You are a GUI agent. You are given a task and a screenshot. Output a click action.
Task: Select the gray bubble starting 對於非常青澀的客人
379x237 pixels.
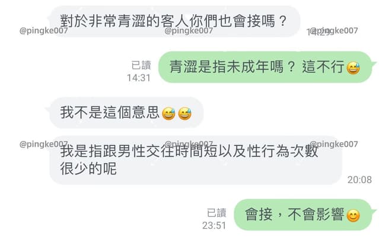[x=175, y=21]
